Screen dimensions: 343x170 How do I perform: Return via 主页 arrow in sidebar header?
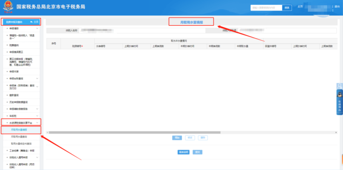click(34, 22)
